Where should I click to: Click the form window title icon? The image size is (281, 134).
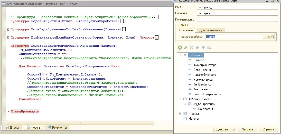[3, 4]
